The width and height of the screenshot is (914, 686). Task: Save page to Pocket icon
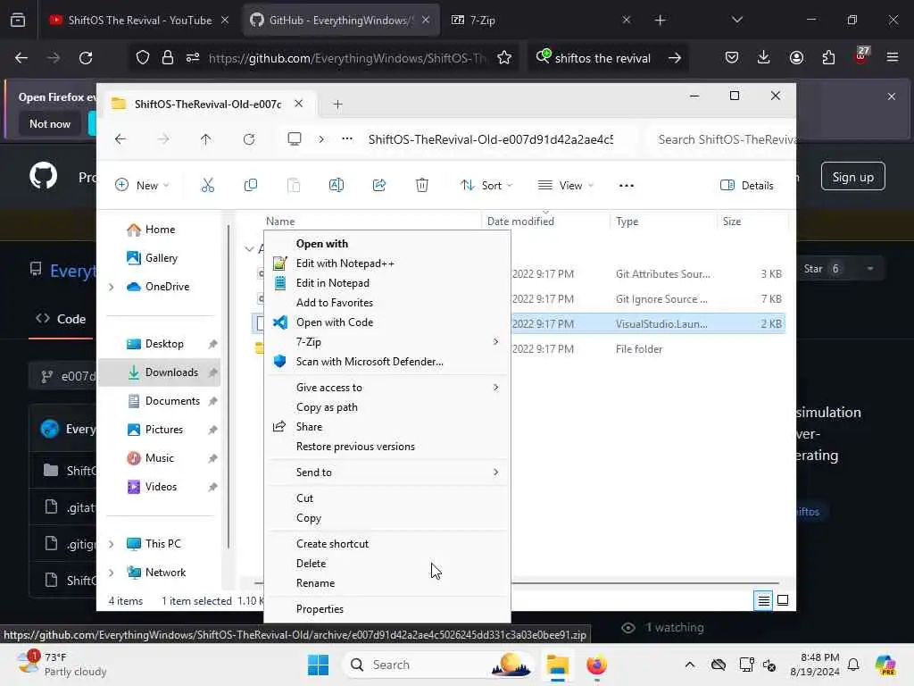click(x=732, y=58)
